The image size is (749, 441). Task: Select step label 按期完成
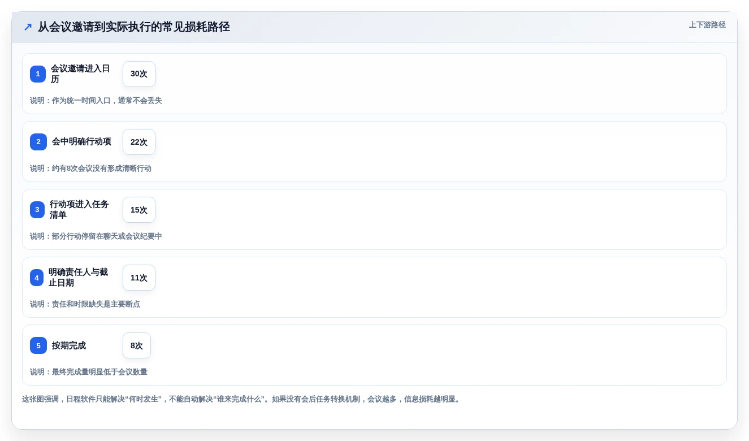[69, 345]
